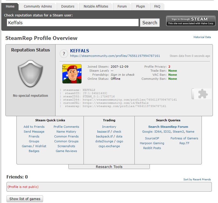Go to the FAQ tab

(157, 6)
